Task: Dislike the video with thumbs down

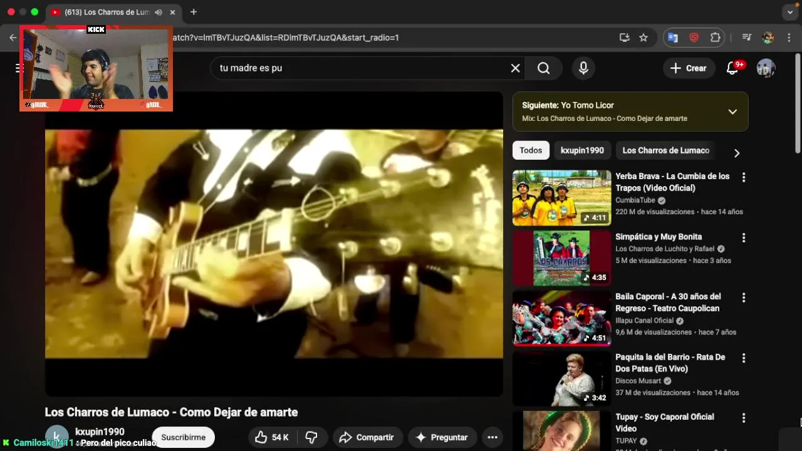Action: pyautogui.click(x=311, y=437)
